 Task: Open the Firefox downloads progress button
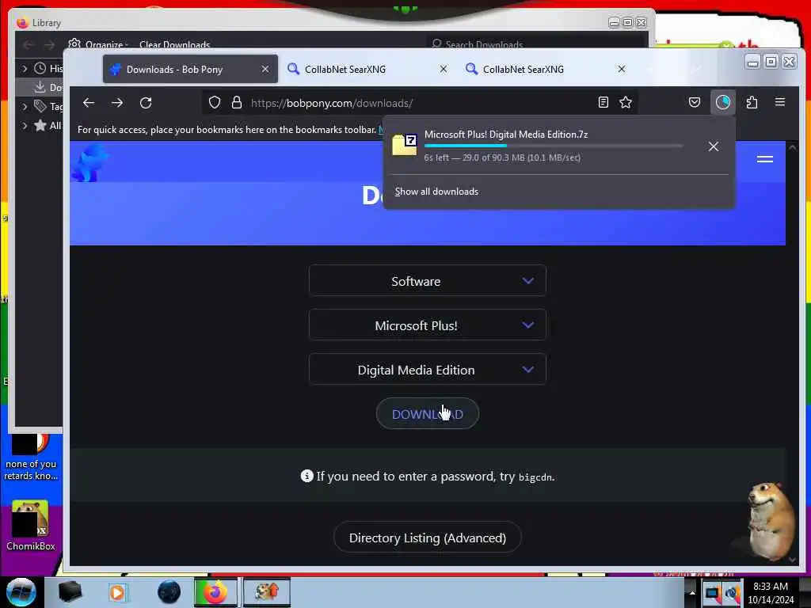pos(723,102)
